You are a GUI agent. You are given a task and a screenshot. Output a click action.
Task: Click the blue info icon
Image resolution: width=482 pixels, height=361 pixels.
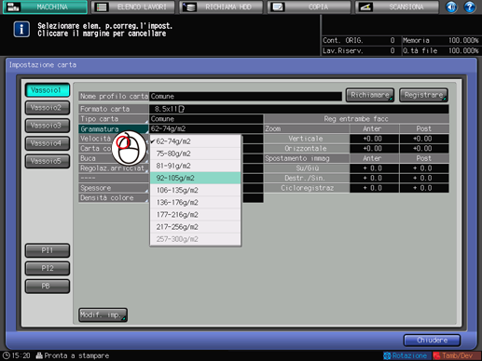click(x=21, y=30)
